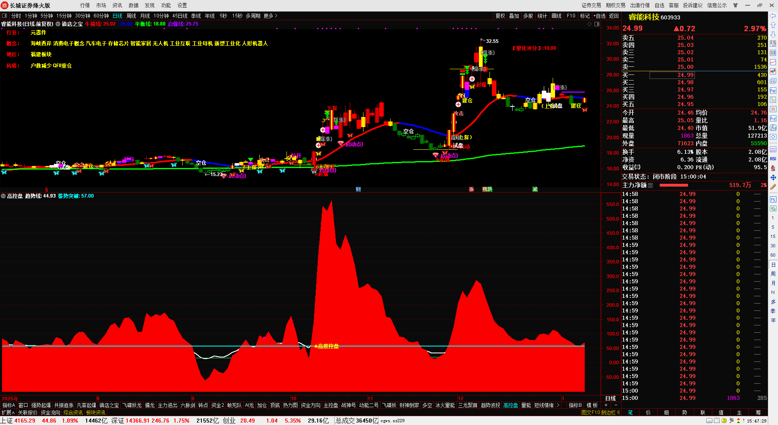Screen dimensions: 778x425
Task: Click the orange 自 icon in sidebar
Action: point(773,109)
